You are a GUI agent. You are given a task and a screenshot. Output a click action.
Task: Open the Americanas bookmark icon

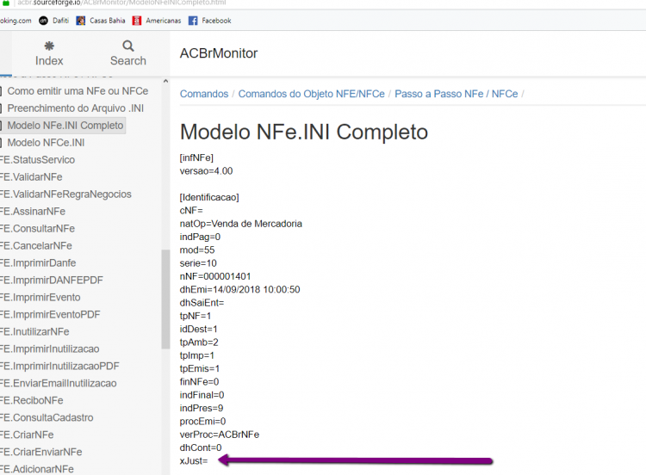pyautogui.click(x=137, y=21)
